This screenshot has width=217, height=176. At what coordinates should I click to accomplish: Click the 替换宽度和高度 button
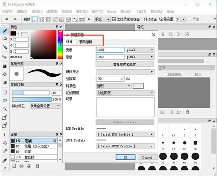(125, 64)
